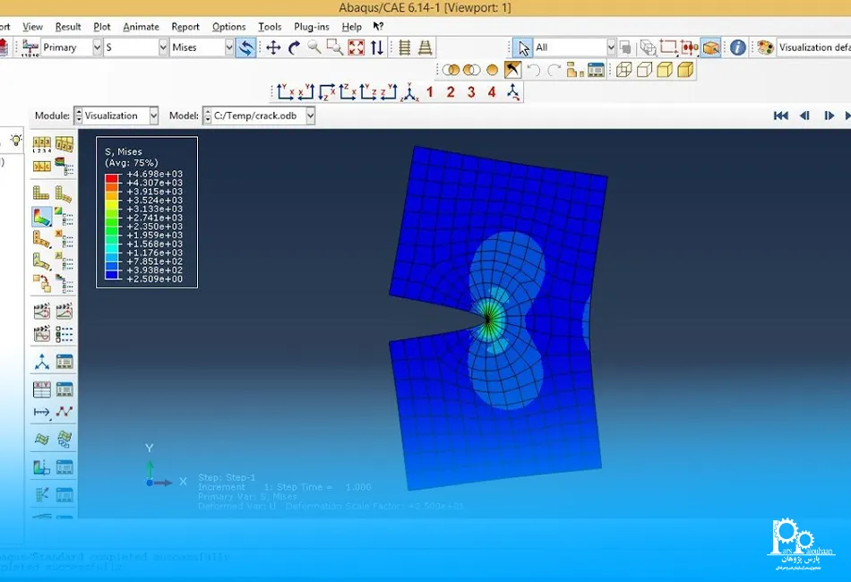
Task: Open the Create XY Data tool
Action: pyautogui.click(x=42, y=389)
